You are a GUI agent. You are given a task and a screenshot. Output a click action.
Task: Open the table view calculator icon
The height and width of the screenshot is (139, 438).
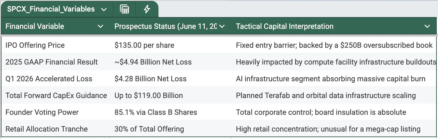coord(124,9)
